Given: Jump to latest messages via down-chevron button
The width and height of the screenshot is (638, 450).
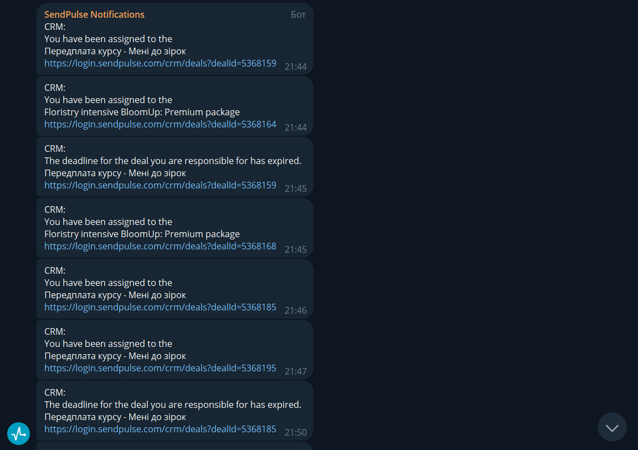Looking at the screenshot, I should pos(612,427).
